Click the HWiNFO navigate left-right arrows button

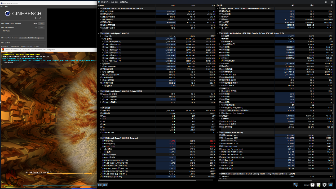100,185
